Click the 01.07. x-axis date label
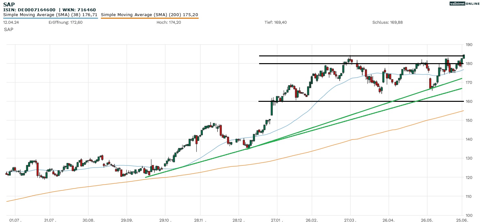This screenshot has height=222, width=482. pos(15,219)
